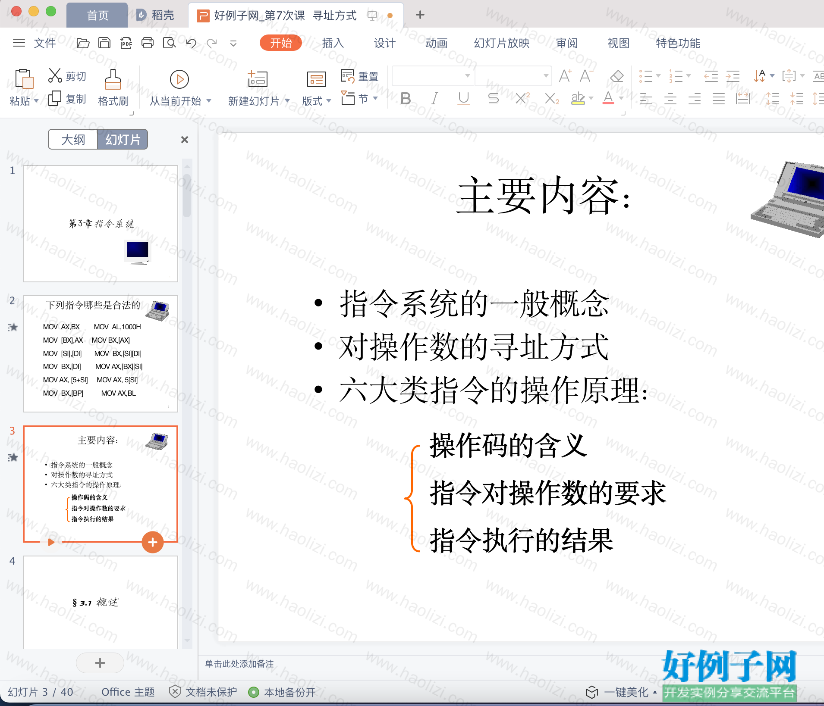Switch to the 动画 ribbon tab
824x706 pixels.
coord(436,43)
